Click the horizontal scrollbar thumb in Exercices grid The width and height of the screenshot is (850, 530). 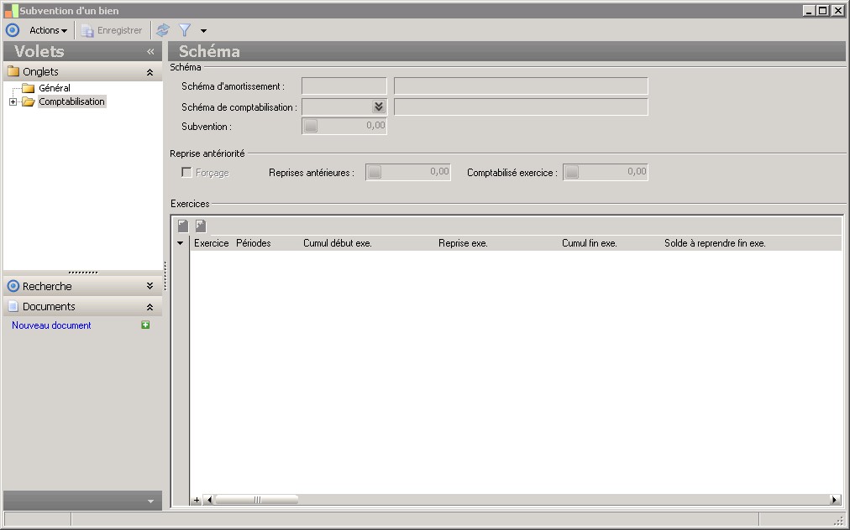pyautogui.click(x=257, y=500)
